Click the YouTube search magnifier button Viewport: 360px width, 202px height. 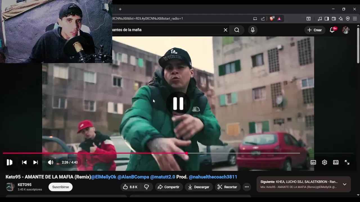(x=237, y=30)
